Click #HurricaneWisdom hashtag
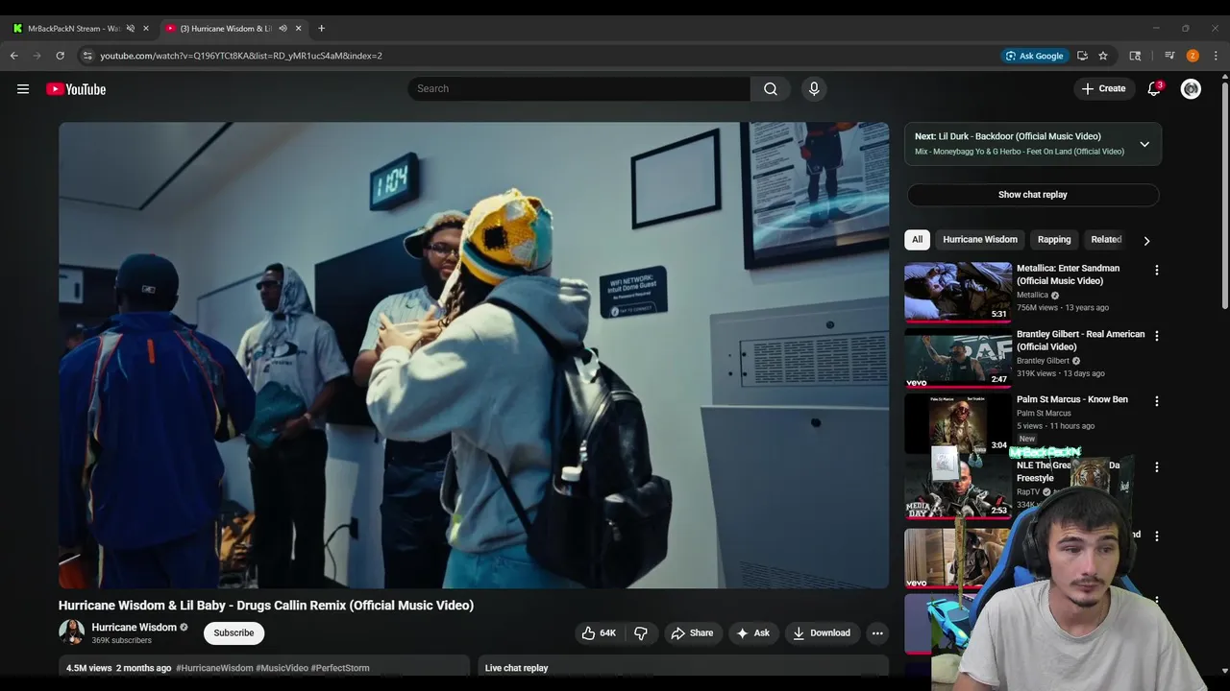1230x691 pixels. [x=214, y=668]
